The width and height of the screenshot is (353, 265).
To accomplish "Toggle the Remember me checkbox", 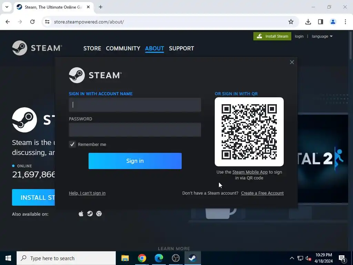I will [72, 144].
